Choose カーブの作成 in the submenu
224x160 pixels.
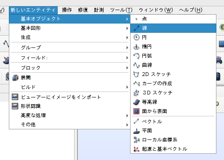pos(173,84)
